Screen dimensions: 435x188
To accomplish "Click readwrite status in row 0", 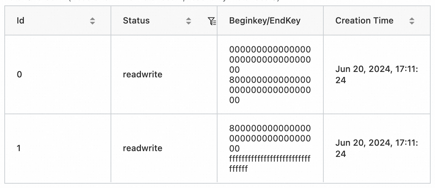I will pyautogui.click(x=142, y=74).
